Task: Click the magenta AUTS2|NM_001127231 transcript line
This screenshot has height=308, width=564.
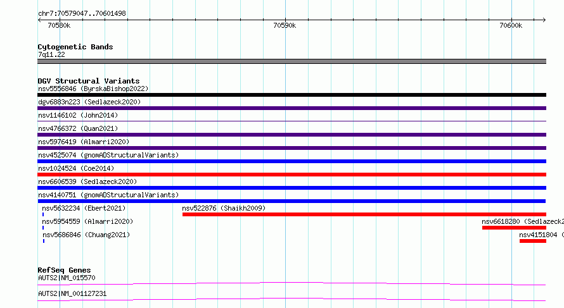Action: (292, 299)
